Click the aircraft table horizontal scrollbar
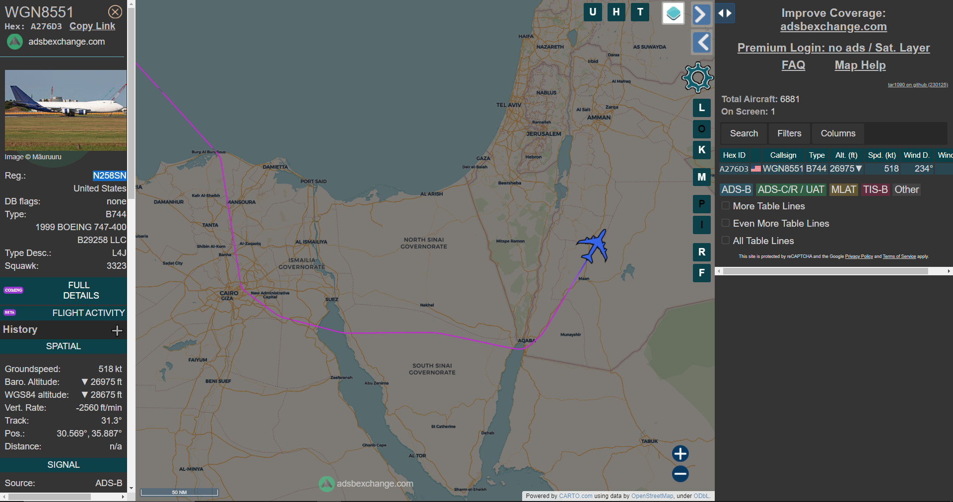 [x=825, y=271]
